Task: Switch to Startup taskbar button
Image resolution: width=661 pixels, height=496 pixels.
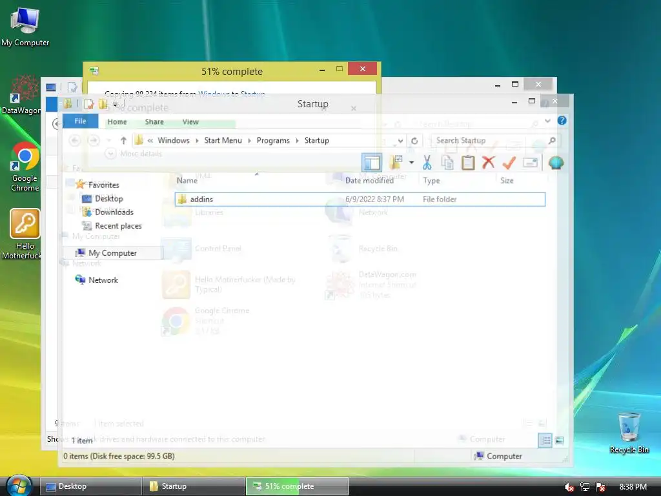Action: pyautogui.click(x=194, y=486)
